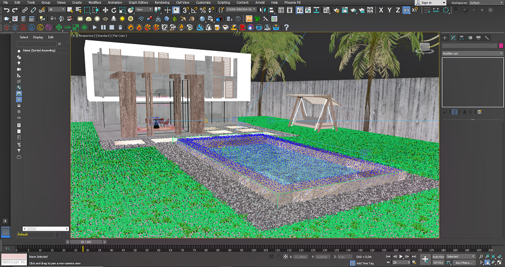Restrict transforms to the Z axis
The width and height of the screenshot is (505, 267).
pyautogui.click(x=398, y=10)
